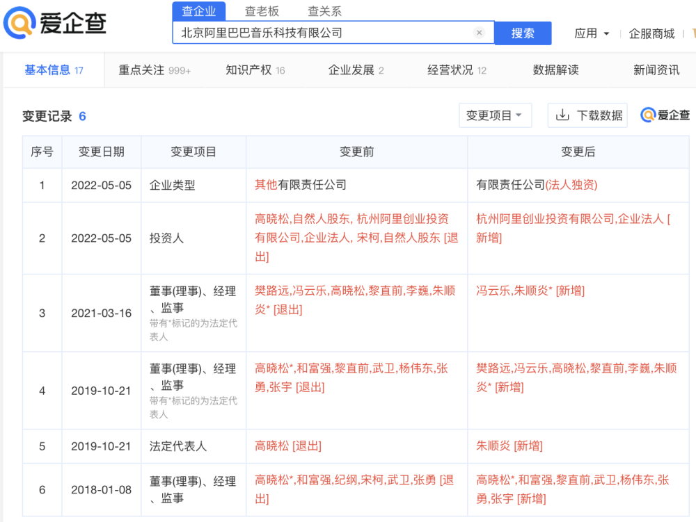Screen dimensions: 696x522
Task: Open the 变更项目 filter dropdown
Action: coord(495,115)
